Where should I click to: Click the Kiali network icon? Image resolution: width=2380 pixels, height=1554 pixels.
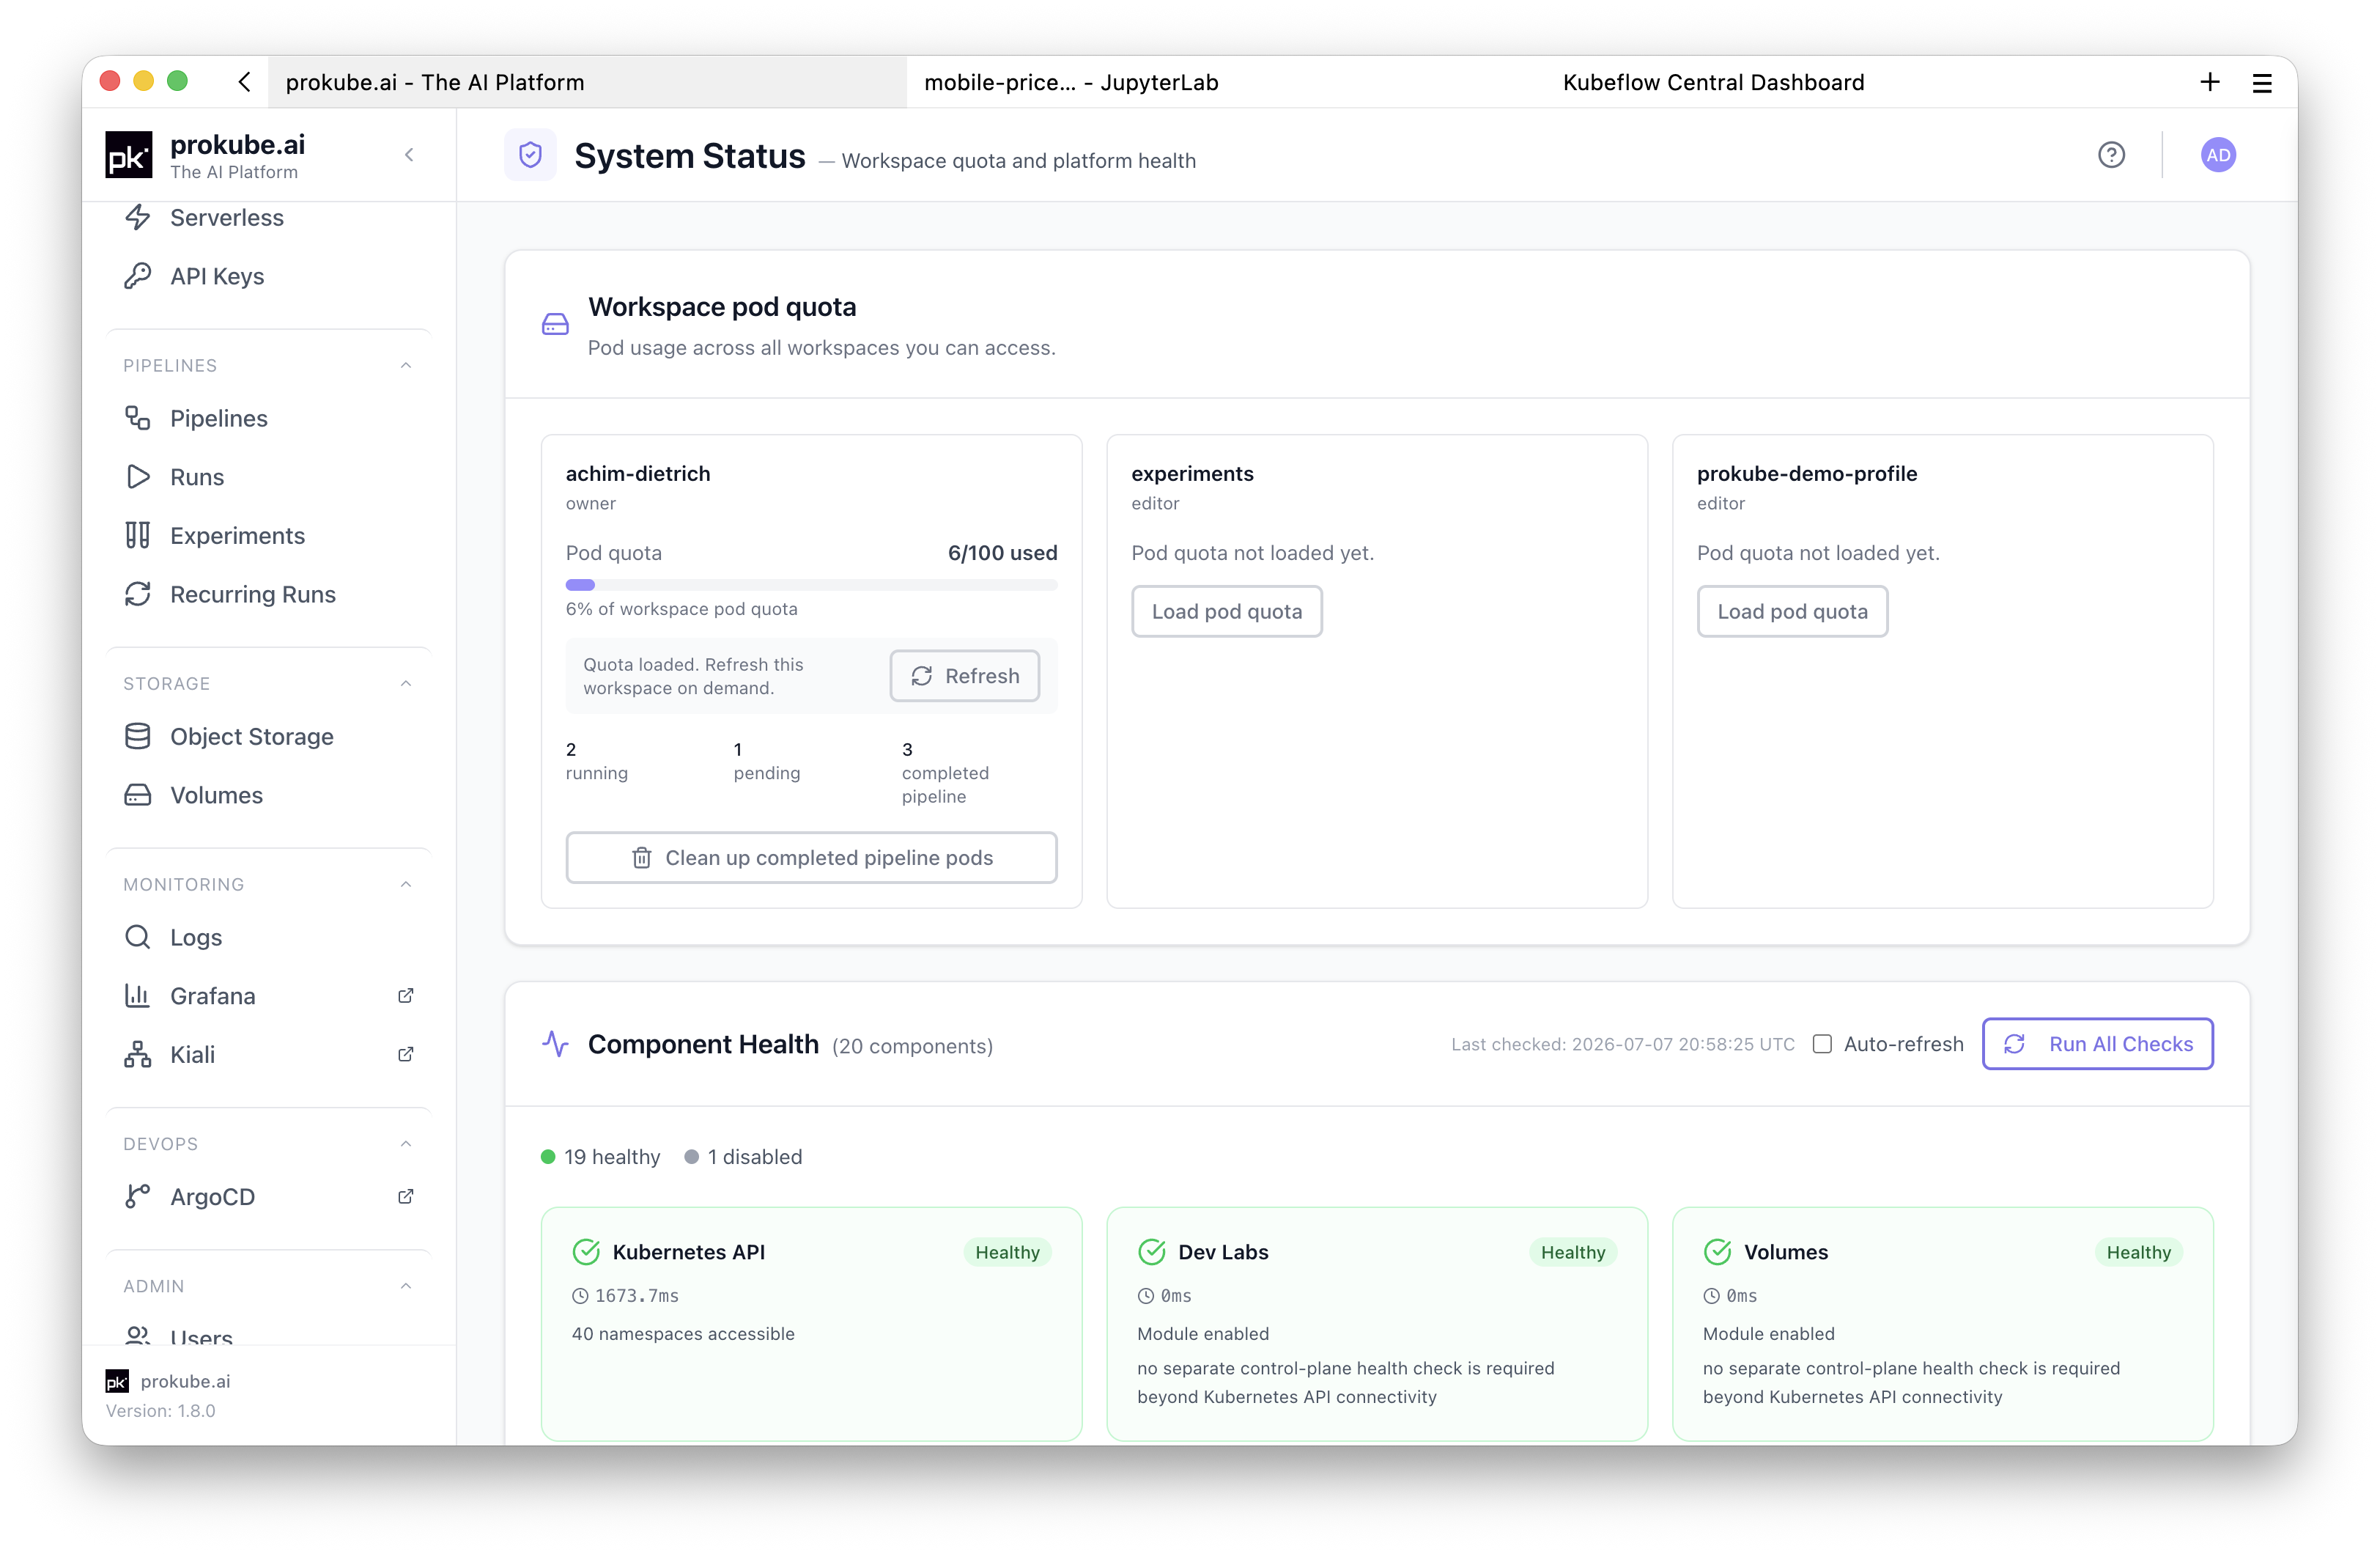point(137,1053)
